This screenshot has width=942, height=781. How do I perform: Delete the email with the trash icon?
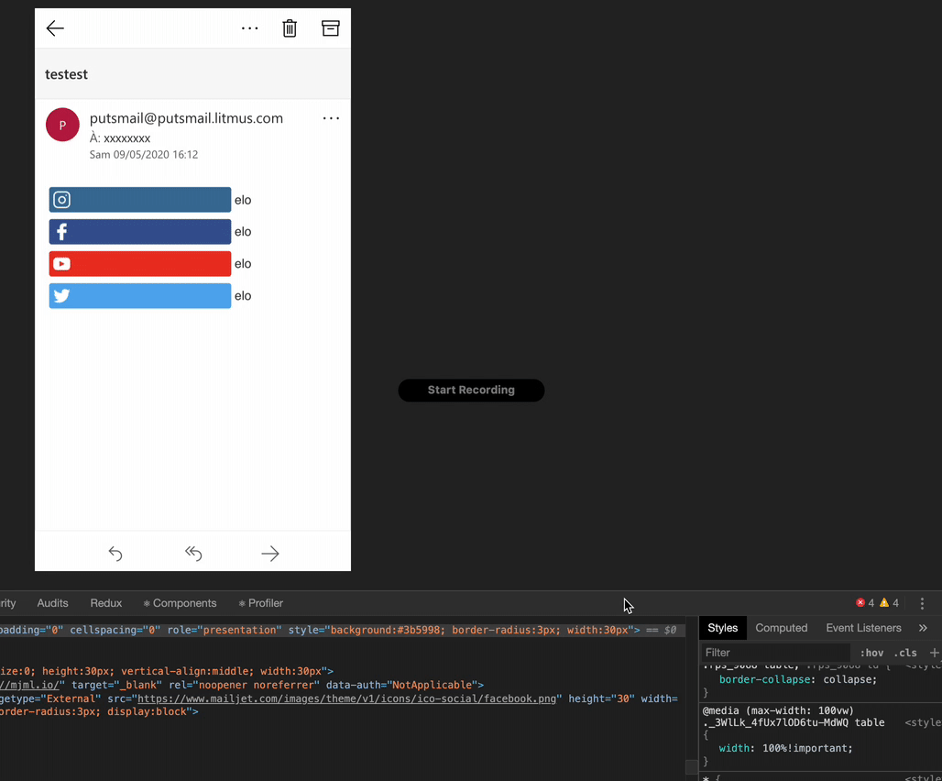290,28
